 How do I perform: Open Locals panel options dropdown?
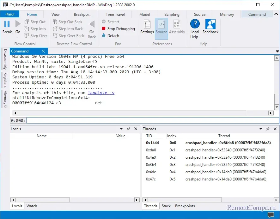[x=121, y=129]
